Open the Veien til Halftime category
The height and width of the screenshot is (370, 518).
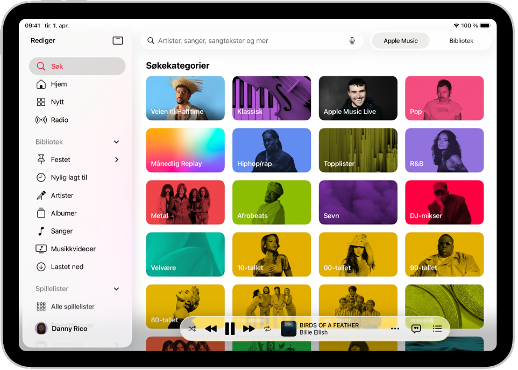click(x=186, y=98)
